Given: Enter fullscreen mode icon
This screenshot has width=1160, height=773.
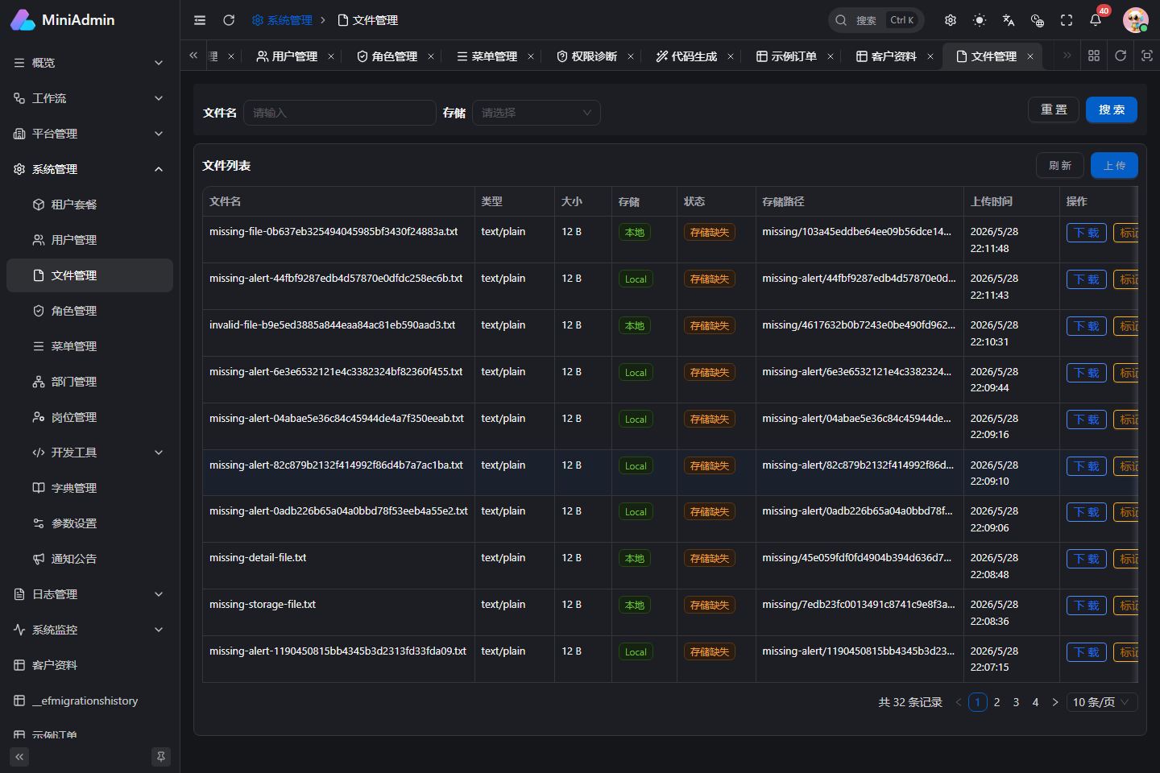Looking at the screenshot, I should [x=1067, y=20].
